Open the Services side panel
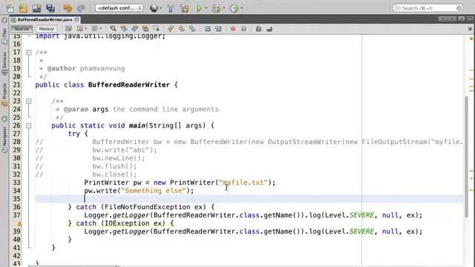Viewport: 475px width, 267px height. point(4,64)
